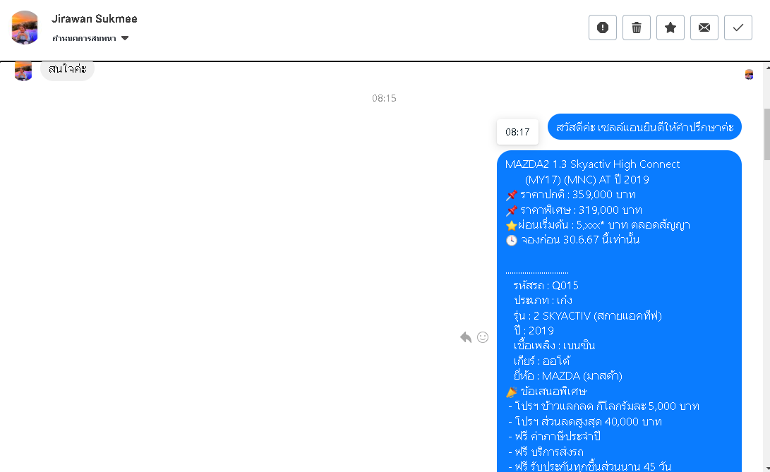The image size is (770, 472).
Task: Select brand line MAZDA (มาสด้า)
Action: [567, 376]
